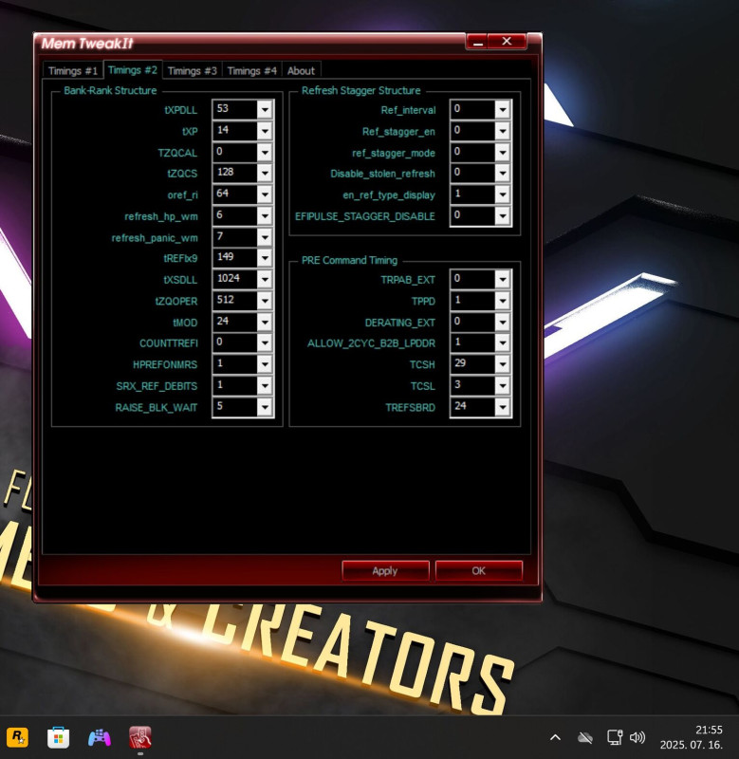Expand the tXPDLL dropdown

[x=265, y=110]
